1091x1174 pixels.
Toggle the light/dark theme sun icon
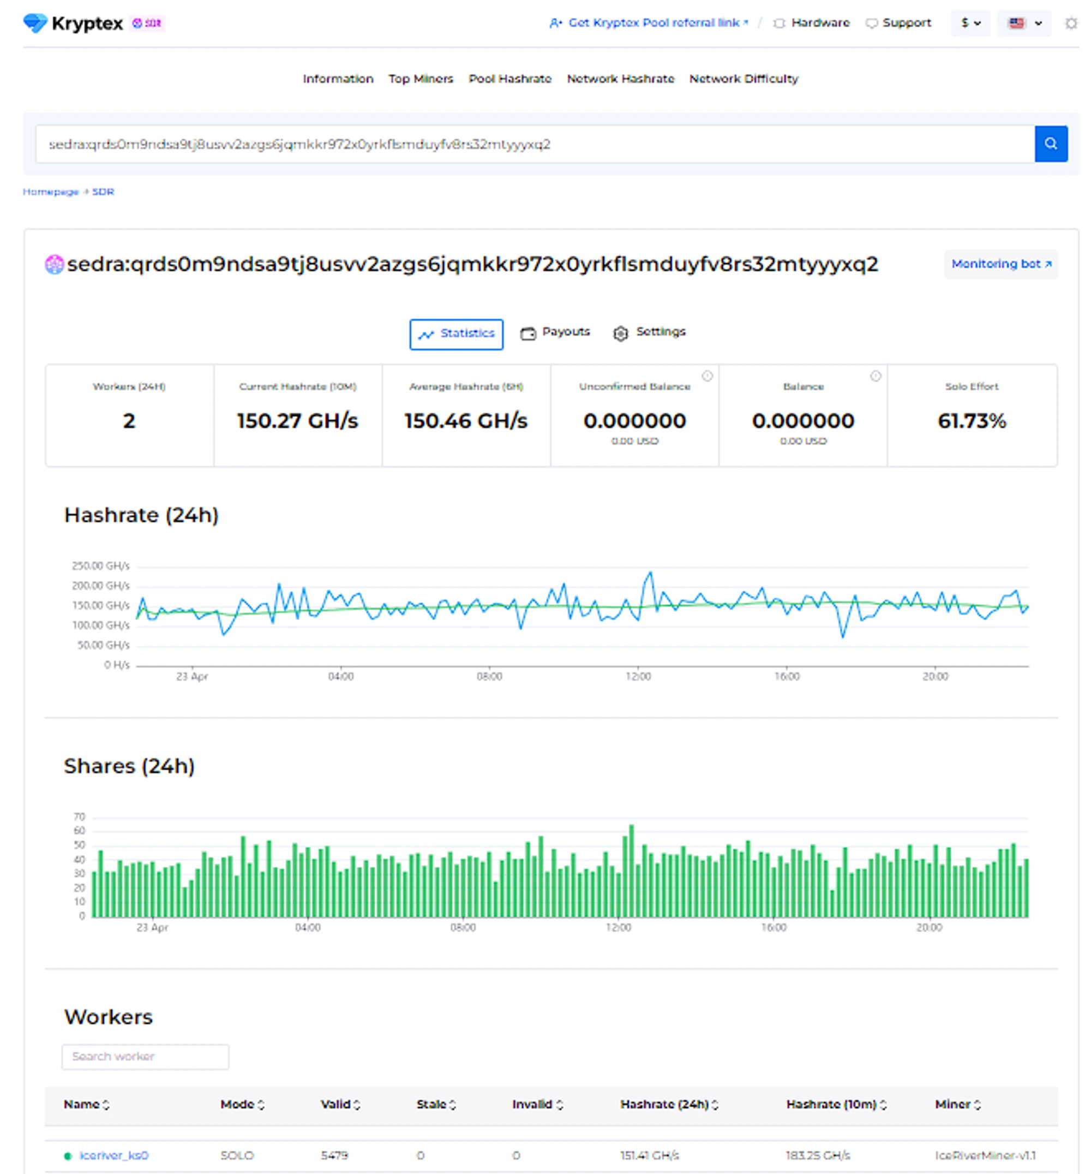coord(1071,23)
